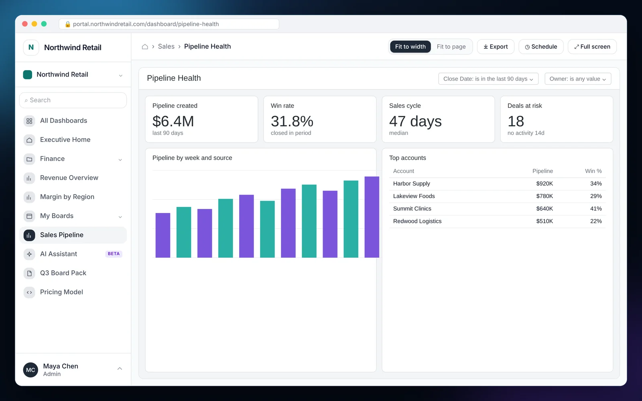Viewport: 642px width, 401px height.
Task: Open All Dashboards in sidebar
Action: tap(73, 121)
